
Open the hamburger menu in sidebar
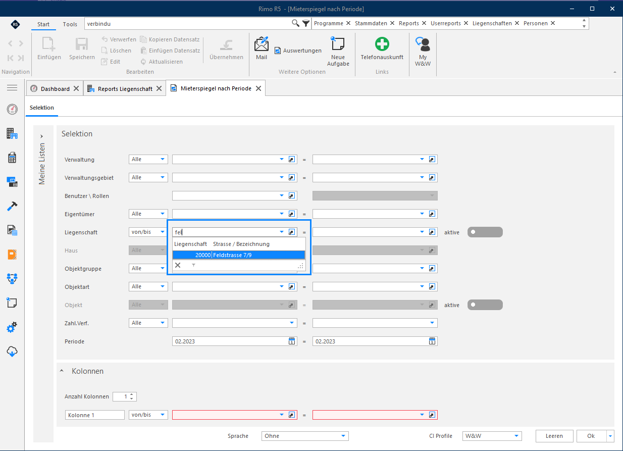[12, 88]
